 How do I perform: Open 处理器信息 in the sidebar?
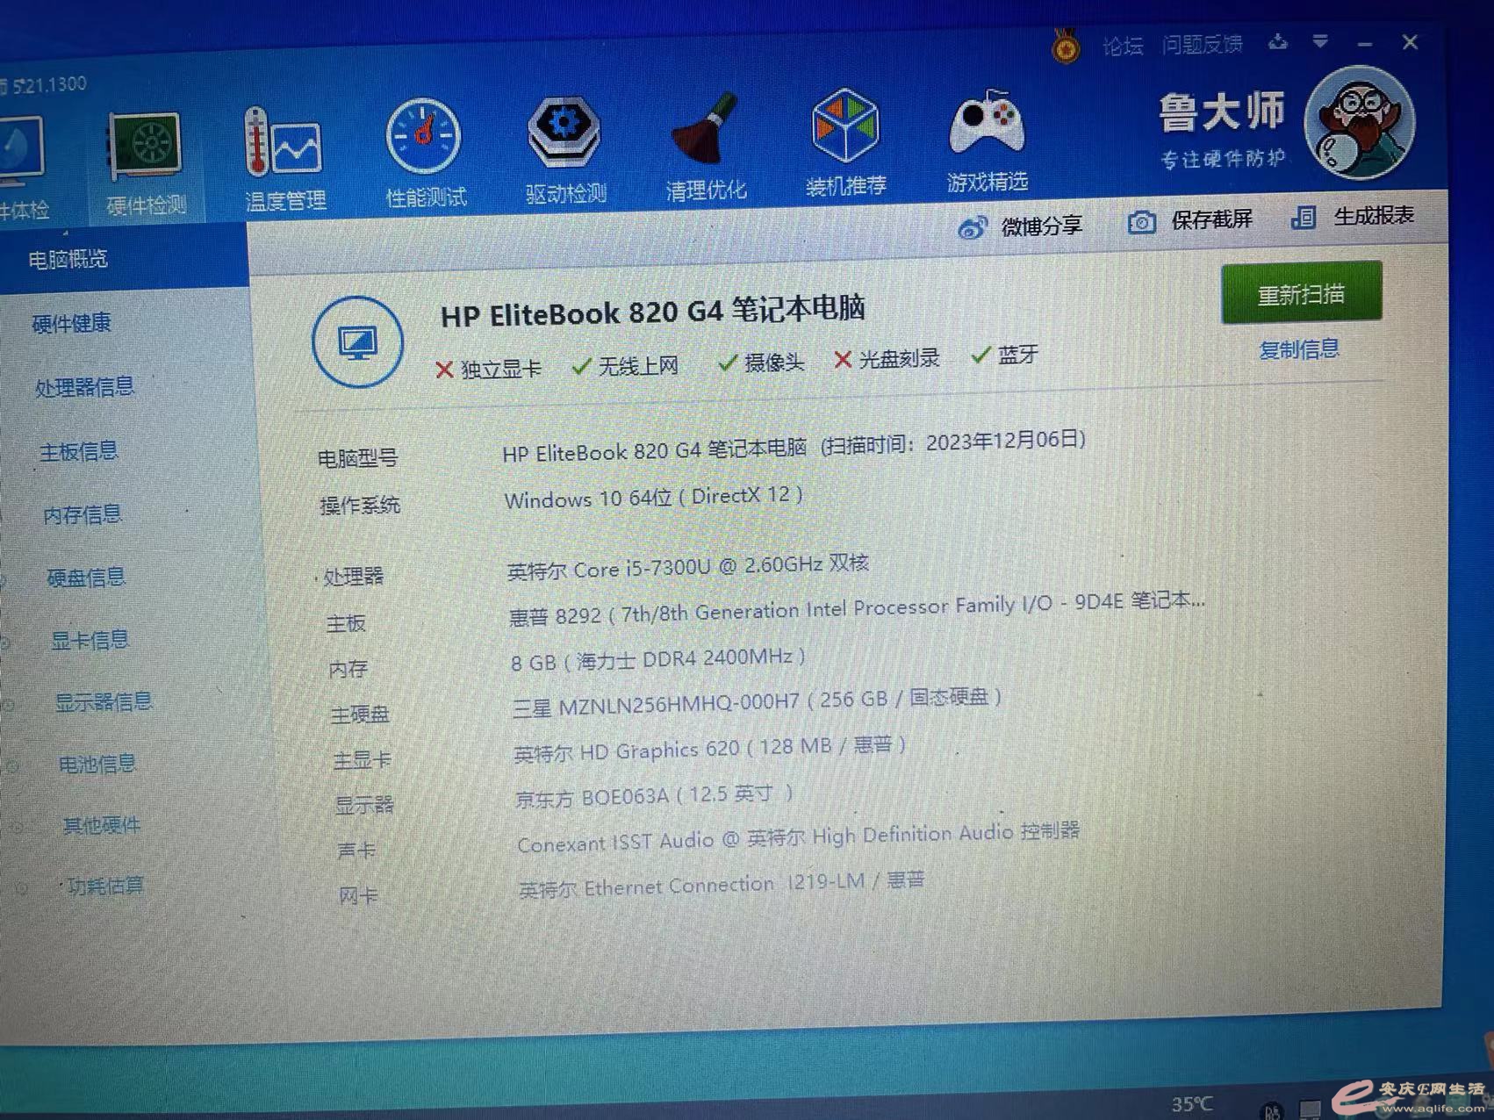pyautogui.click(x=84, y=386)
